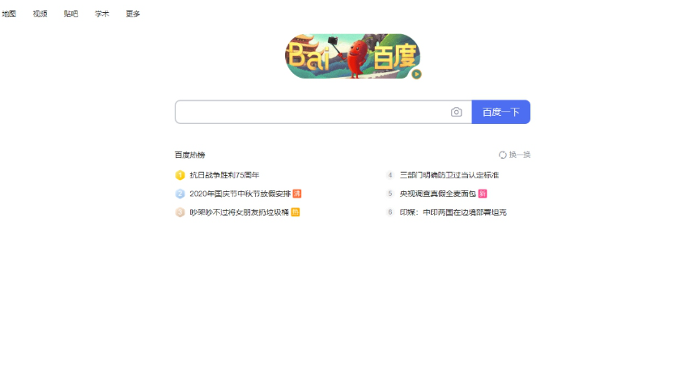Open 2020年国庆节中秋节放假安排 hot search

(x=240, y=194)
